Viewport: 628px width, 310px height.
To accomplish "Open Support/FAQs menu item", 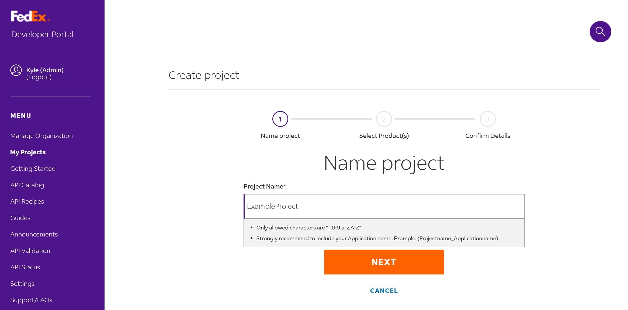I will [31, 300].
